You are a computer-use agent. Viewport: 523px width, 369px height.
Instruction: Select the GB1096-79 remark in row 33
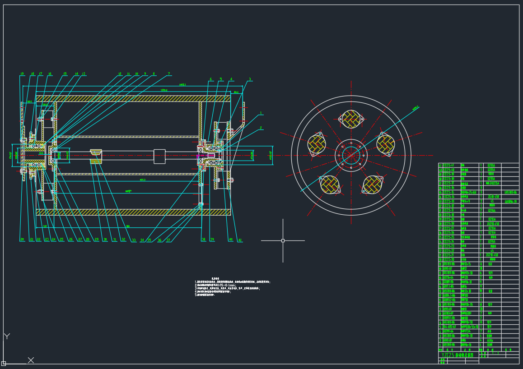[511, 202]
